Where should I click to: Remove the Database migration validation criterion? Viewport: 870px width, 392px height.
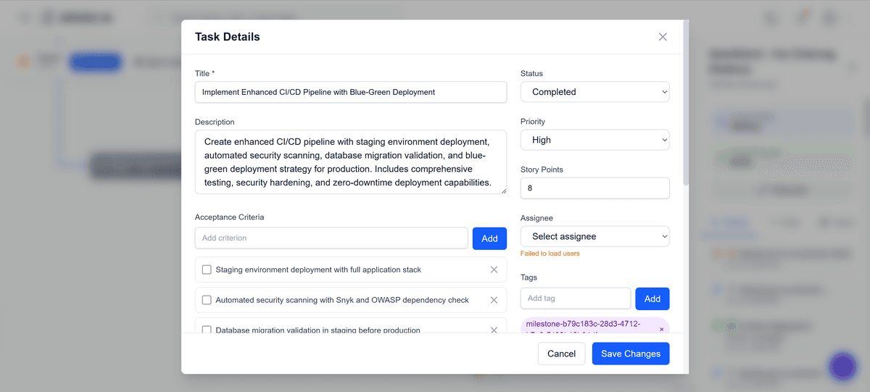pos(494,330)
